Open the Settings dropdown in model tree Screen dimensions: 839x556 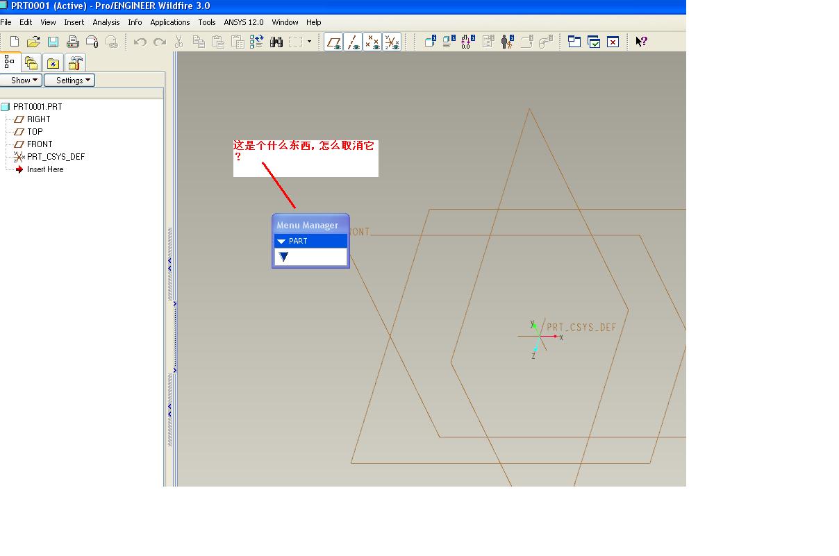point(69,81)
